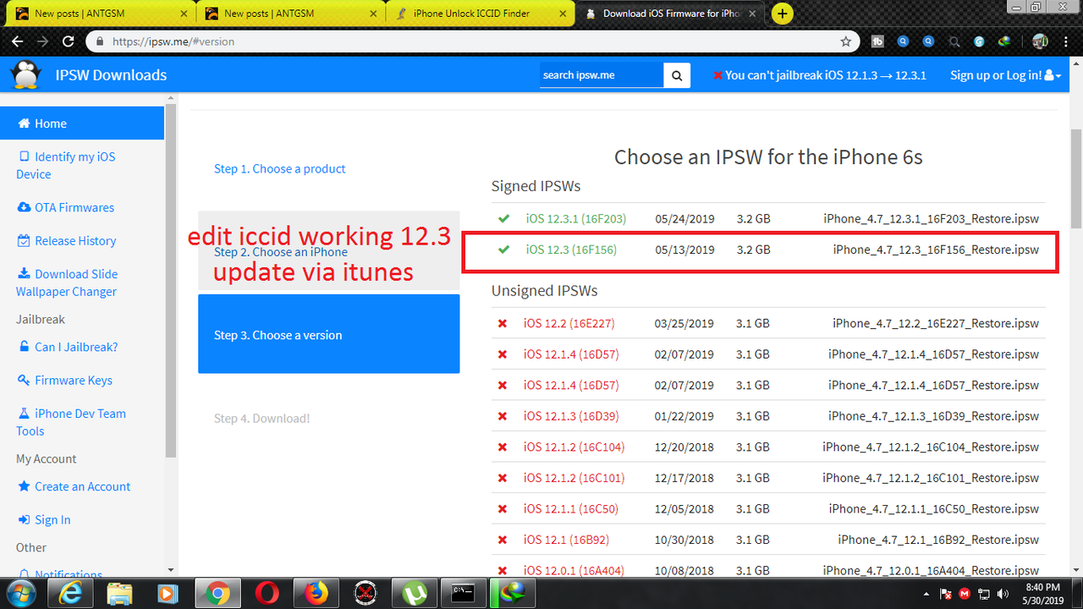1083x609 pixels.
Task: Expand the Sign up or Log in dropdown
Action: pyautogui.click(x=1006, y=75)
